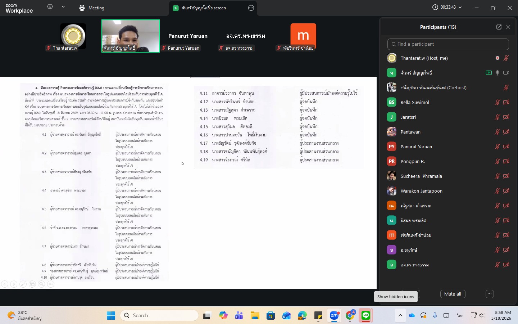Unmute Thantarat.w microphone in participant list

click(506, 58)
